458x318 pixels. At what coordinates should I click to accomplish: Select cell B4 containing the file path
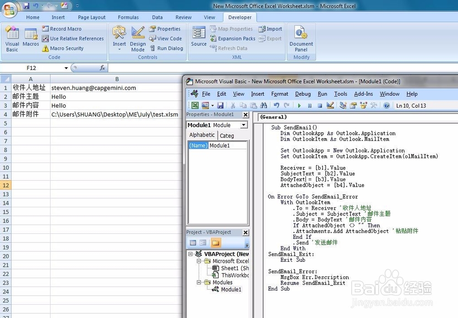(x=116, y=114)
